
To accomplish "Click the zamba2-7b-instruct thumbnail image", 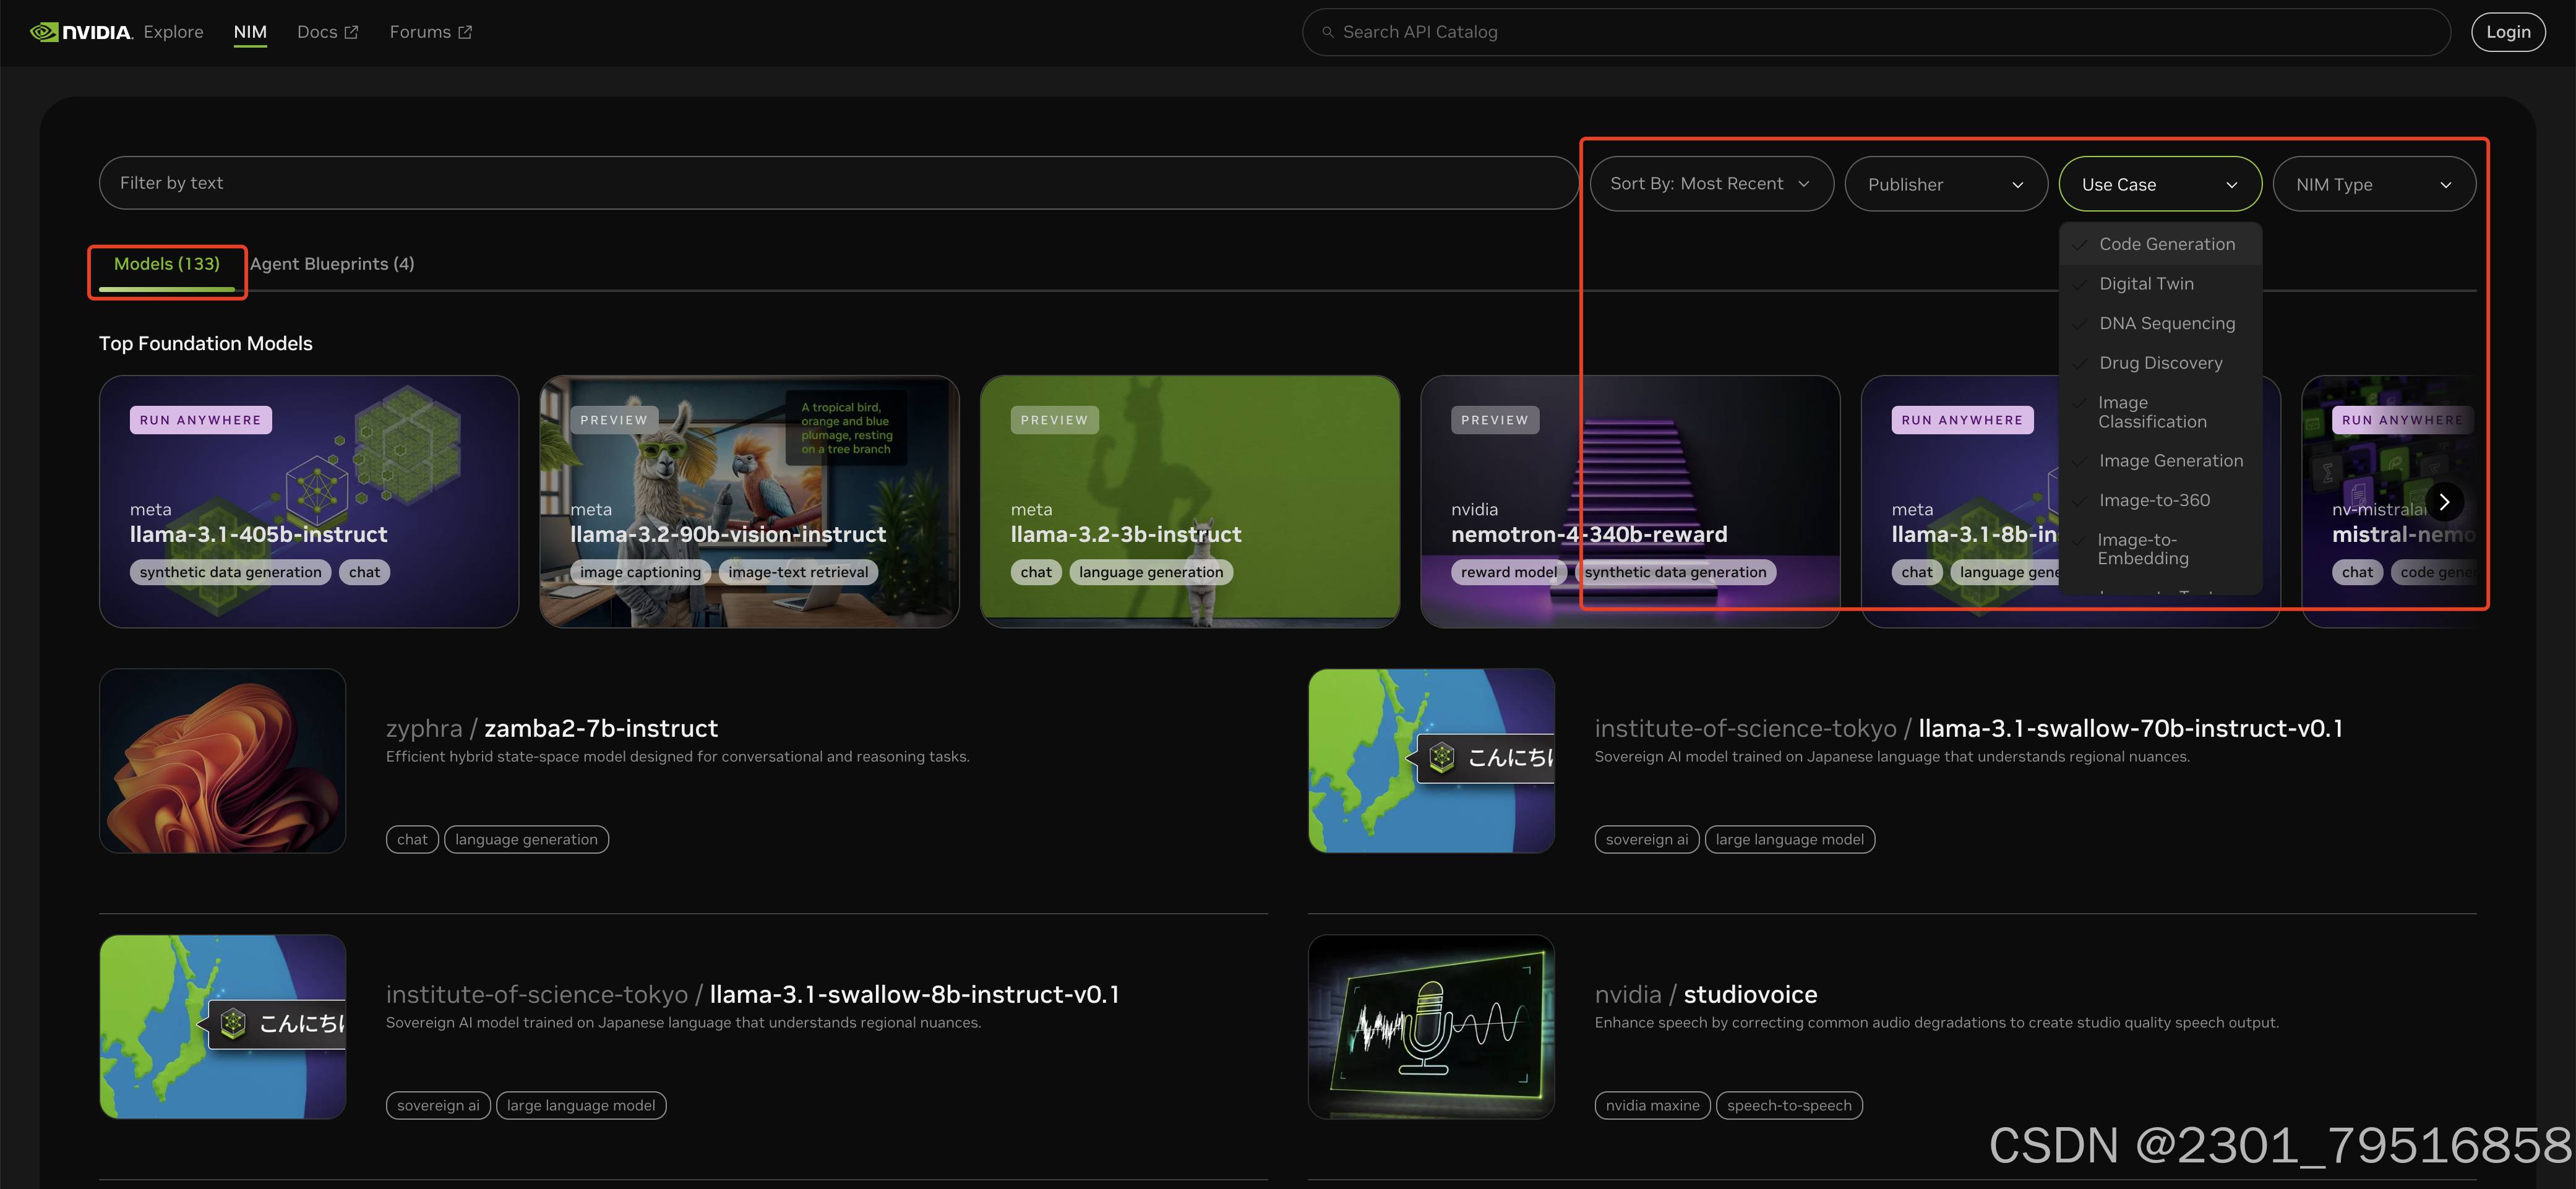I will click(223, 760).
